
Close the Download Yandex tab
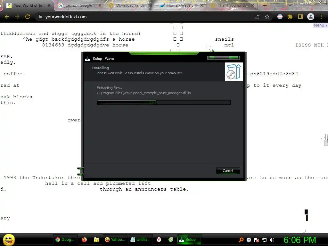[151, 5]
